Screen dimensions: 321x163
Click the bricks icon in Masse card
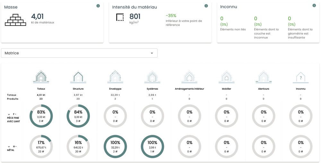click(x=15, y=20)
